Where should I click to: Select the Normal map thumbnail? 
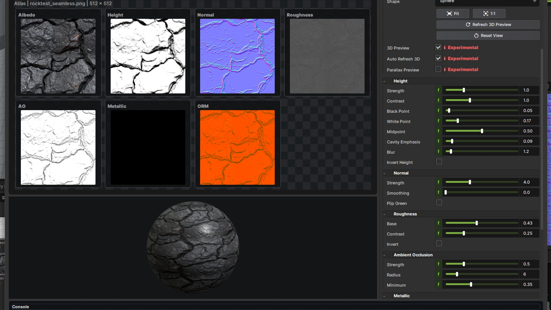[237, 56]
